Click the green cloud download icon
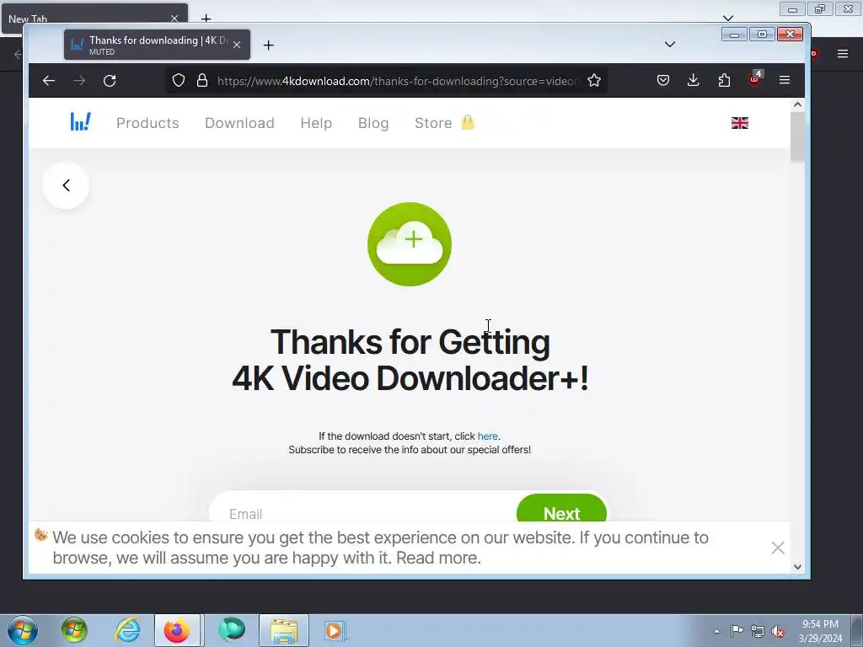 tap(410, 244)
